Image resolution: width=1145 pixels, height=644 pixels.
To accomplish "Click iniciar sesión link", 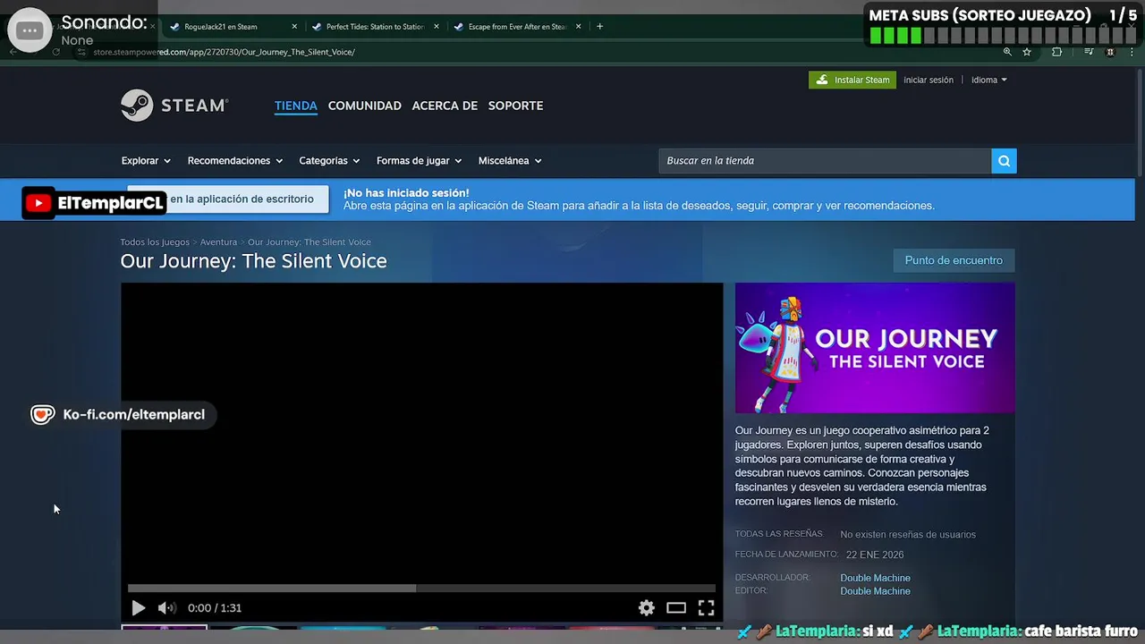I will (x=929, y=80).
